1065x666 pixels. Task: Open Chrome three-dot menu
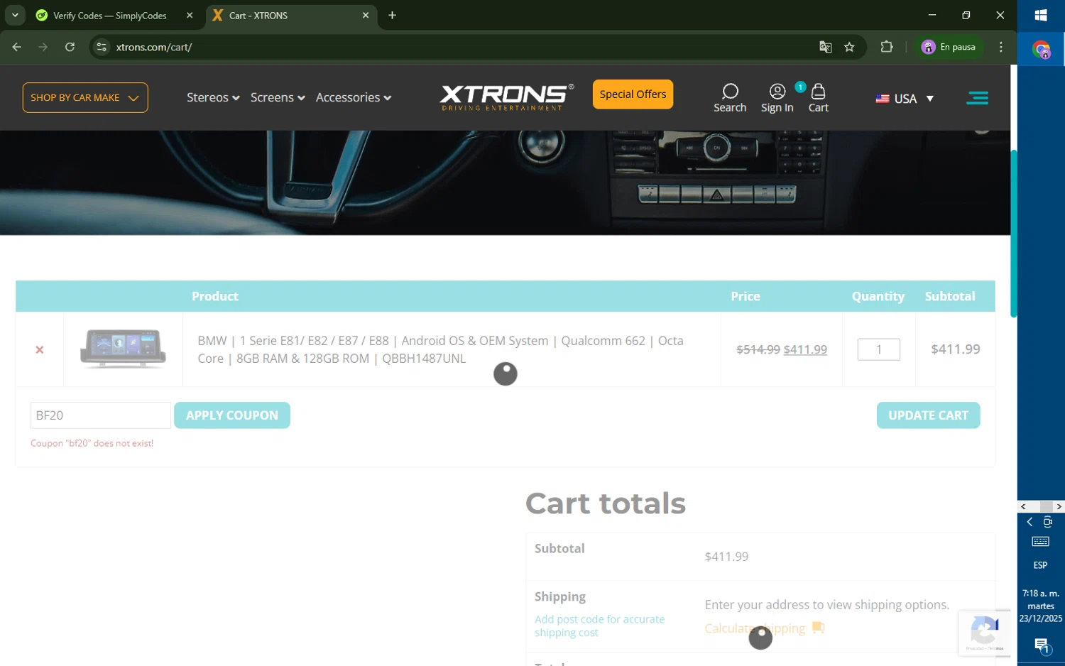(x=1001, y=47)
